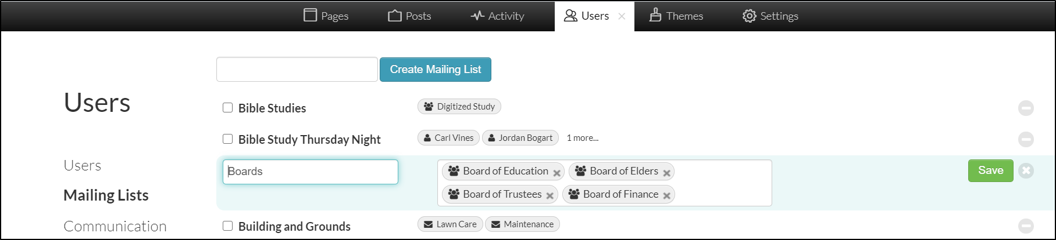Remove Board of Finance tag
This screenshot has width=1056, height=240.
666,196
